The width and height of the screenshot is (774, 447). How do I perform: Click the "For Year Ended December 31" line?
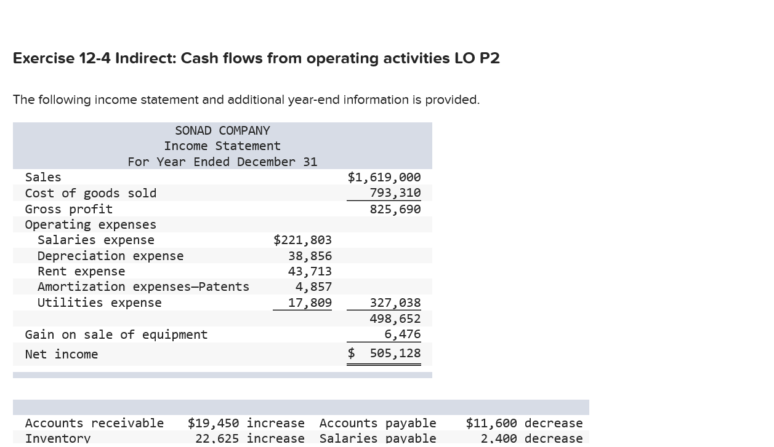(x=222, y=162)
